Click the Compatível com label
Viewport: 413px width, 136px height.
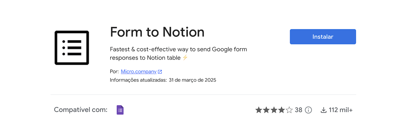click(81, 110)
